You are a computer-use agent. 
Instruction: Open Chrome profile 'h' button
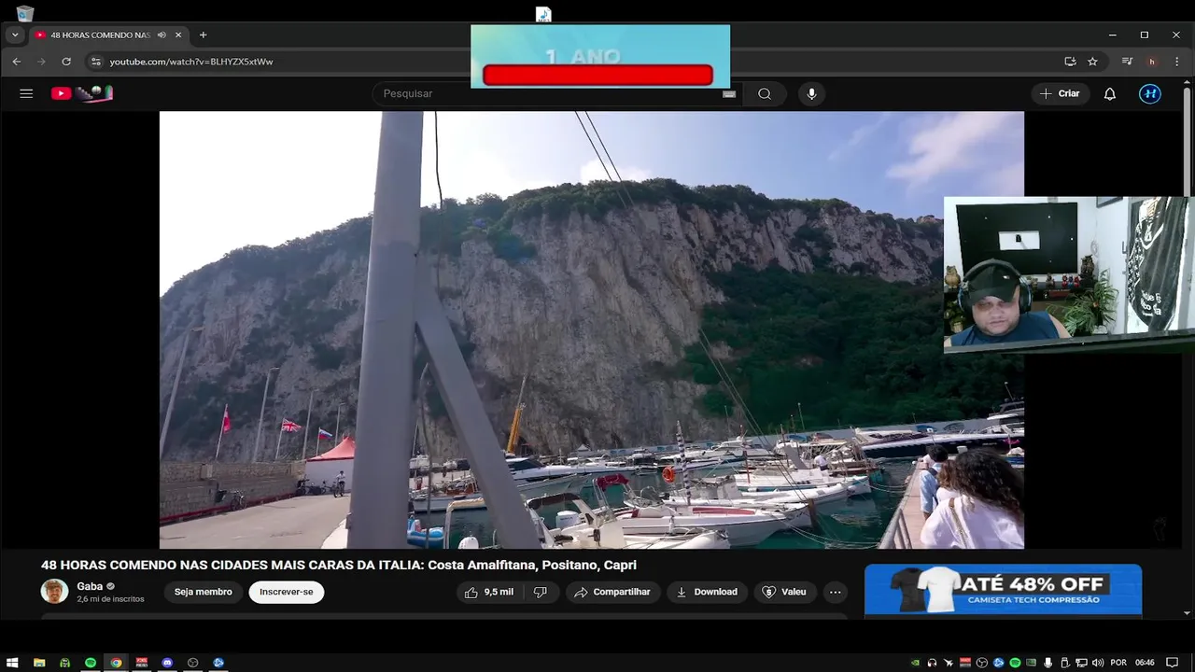tap(1152, 62)
